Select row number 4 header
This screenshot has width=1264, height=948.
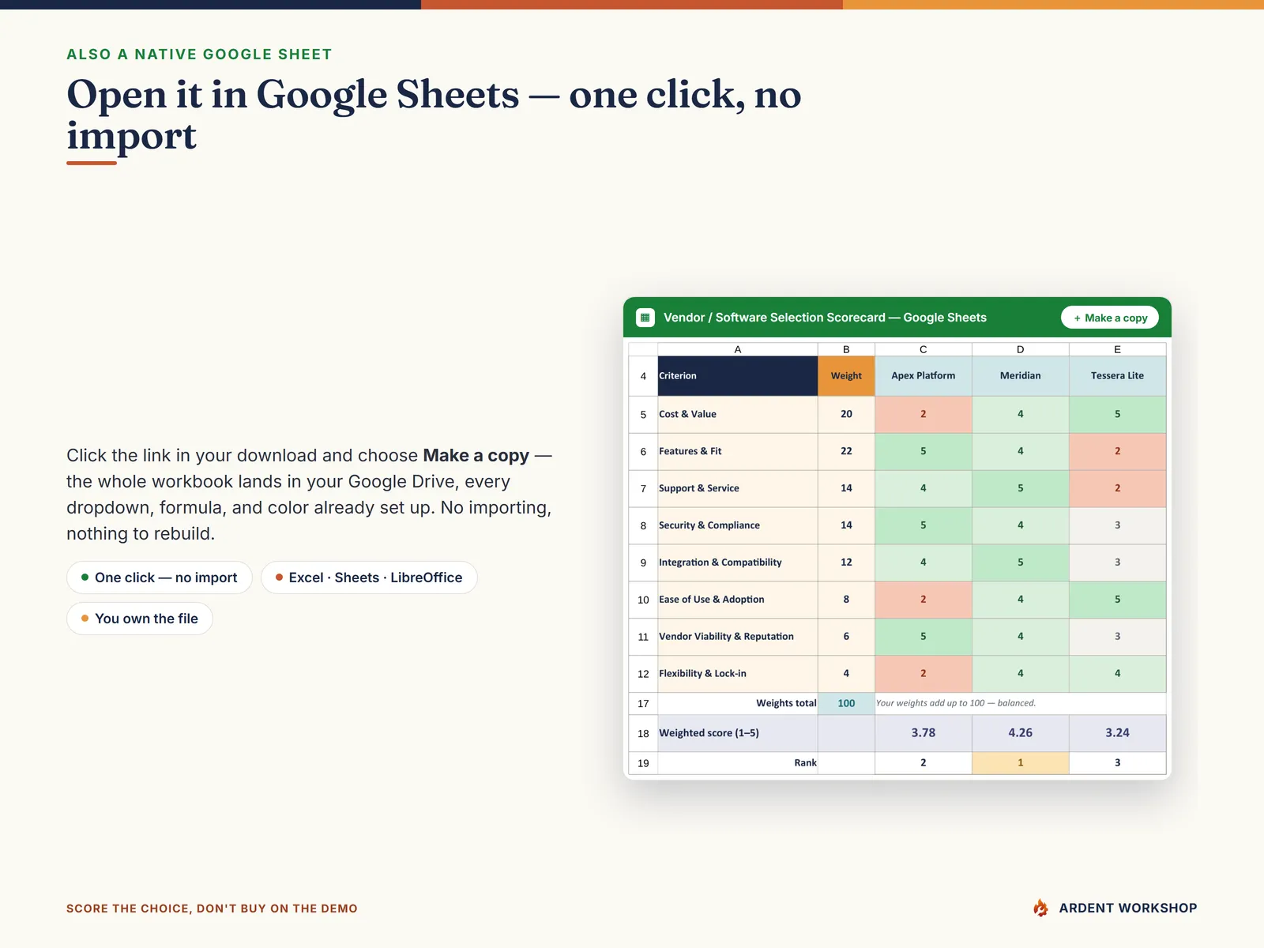[x=643, y=376]
